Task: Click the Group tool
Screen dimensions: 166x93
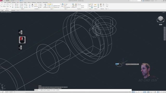Action: [x=90, y=5]
